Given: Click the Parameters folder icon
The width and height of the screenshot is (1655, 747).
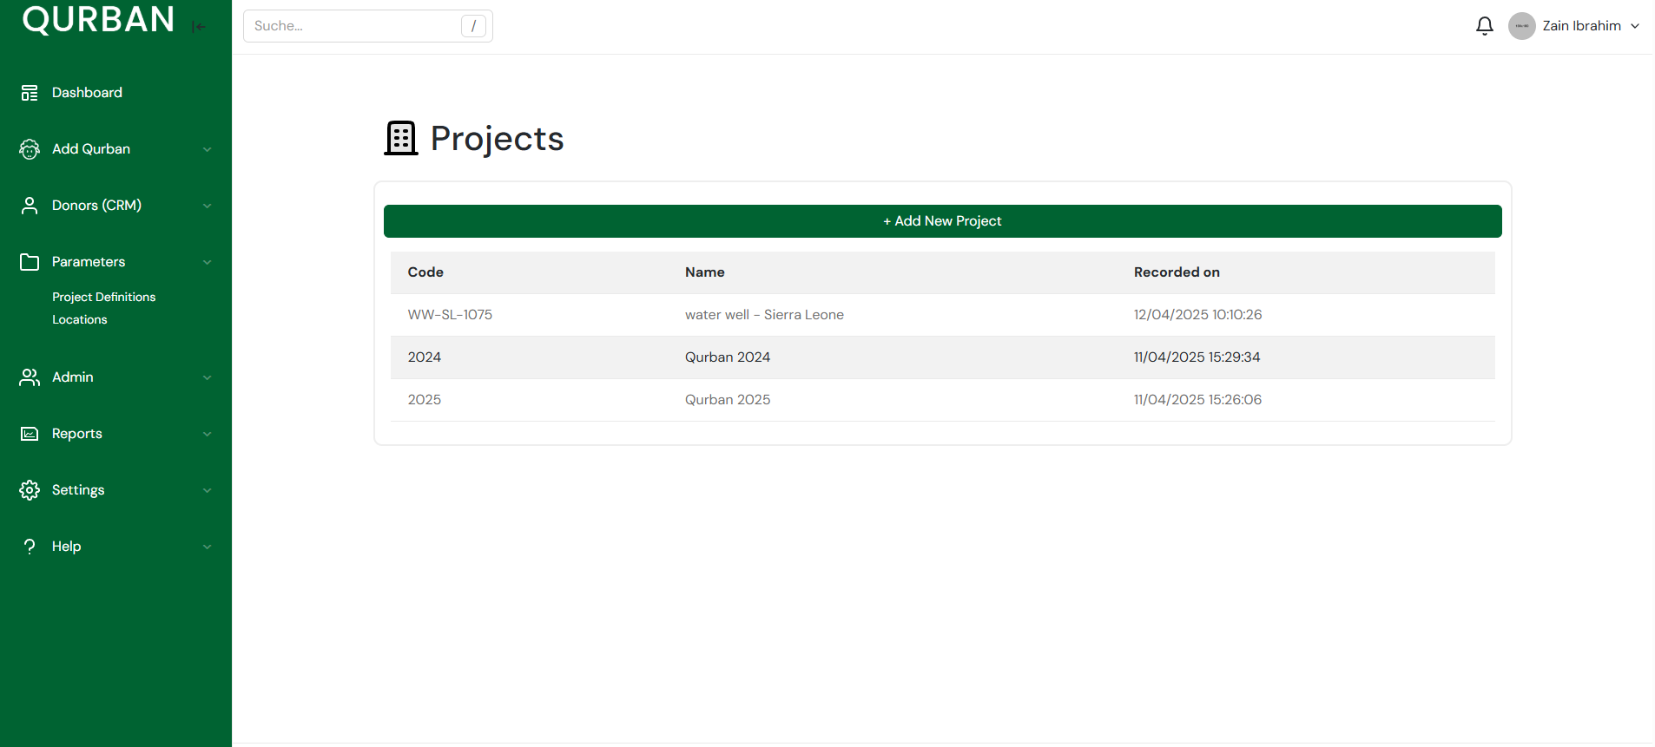Looking at the screenshot, I should 30,262.
